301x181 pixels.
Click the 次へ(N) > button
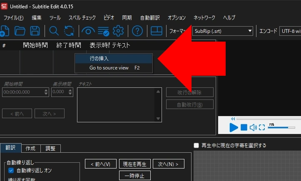coord(168,164)
